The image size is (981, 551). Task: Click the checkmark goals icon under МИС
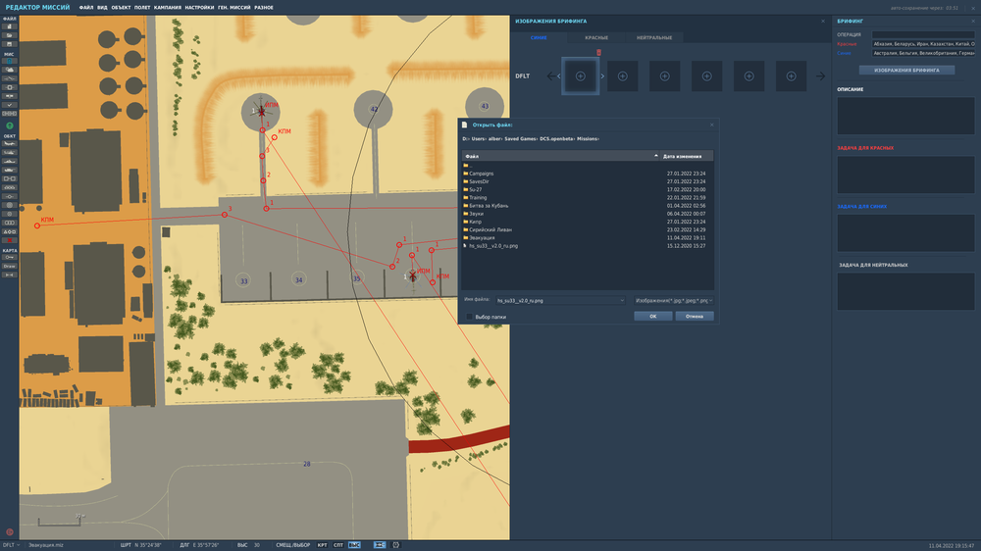click(x=10, y=104)
